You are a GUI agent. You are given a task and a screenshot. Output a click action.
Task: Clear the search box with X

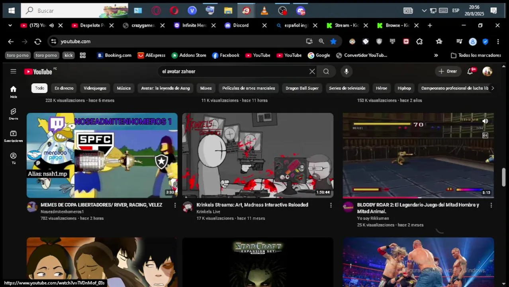pos(312,71)
